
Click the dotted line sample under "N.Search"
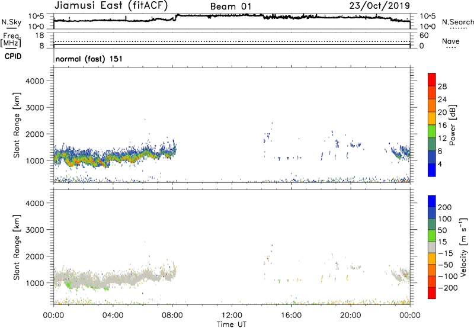click(x=458, y=28)
